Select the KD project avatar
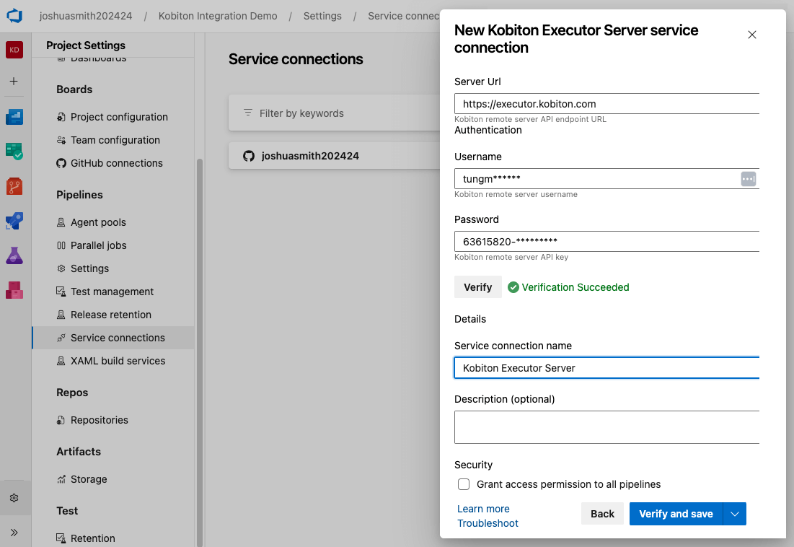This screenshot has width=794, height=547. [x=14, y=50]
